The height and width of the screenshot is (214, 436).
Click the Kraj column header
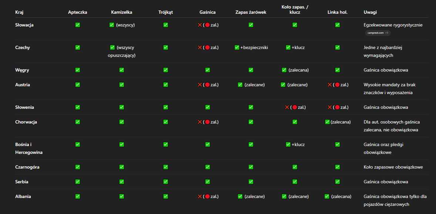pos(19,12)
